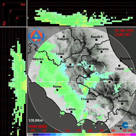Click the Teramo city label

tap(103, 49)
